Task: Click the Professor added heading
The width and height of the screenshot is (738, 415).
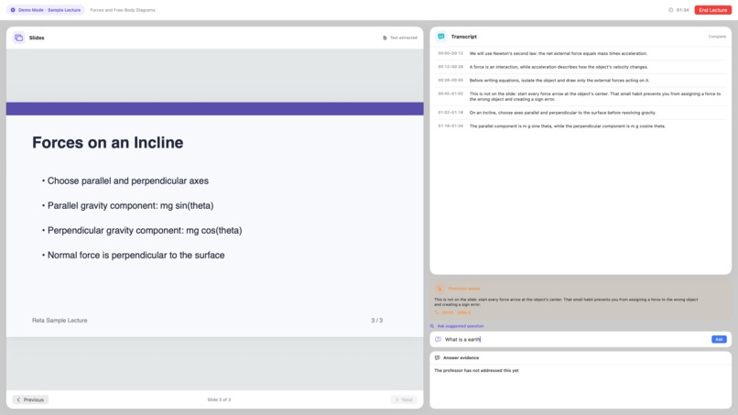Action: coord(464,289)
